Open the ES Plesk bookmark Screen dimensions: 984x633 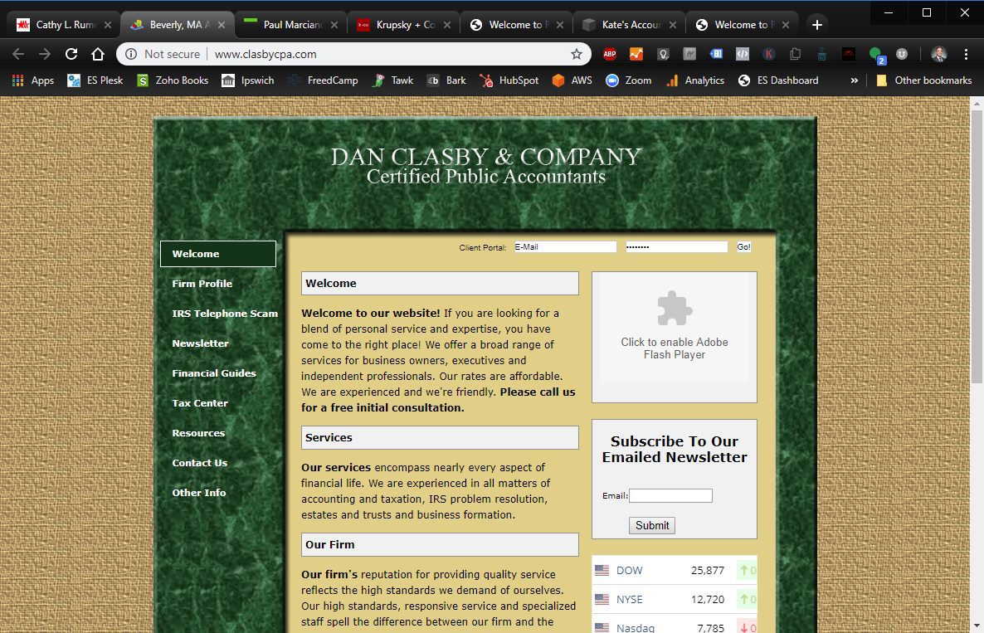[95, 80]
